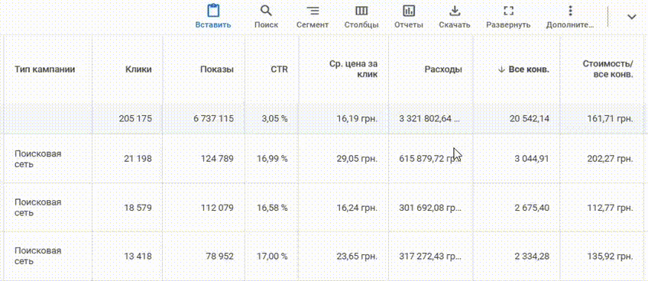Open the Поиск magnifier icon
This screenshot has width=648, height=281.
[x=266, y=11]
